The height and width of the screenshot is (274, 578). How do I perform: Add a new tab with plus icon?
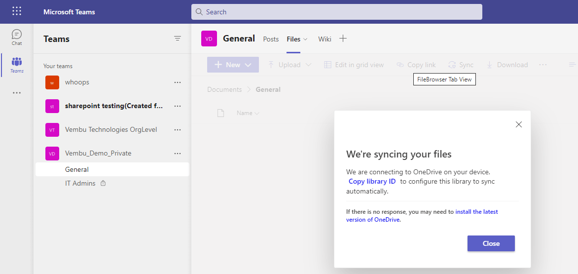343,39
